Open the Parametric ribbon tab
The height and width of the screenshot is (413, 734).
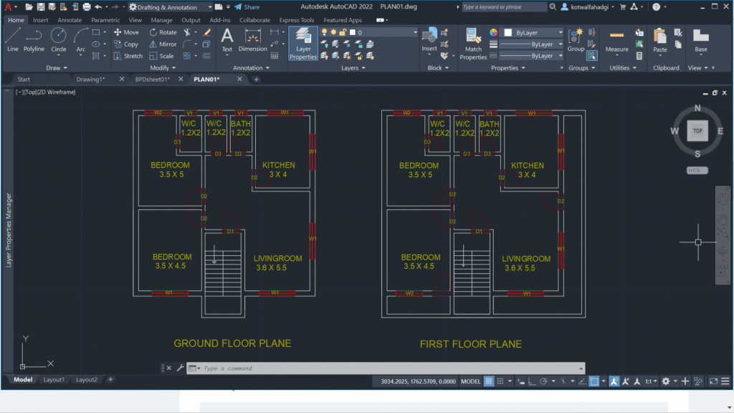pos(105,20)
